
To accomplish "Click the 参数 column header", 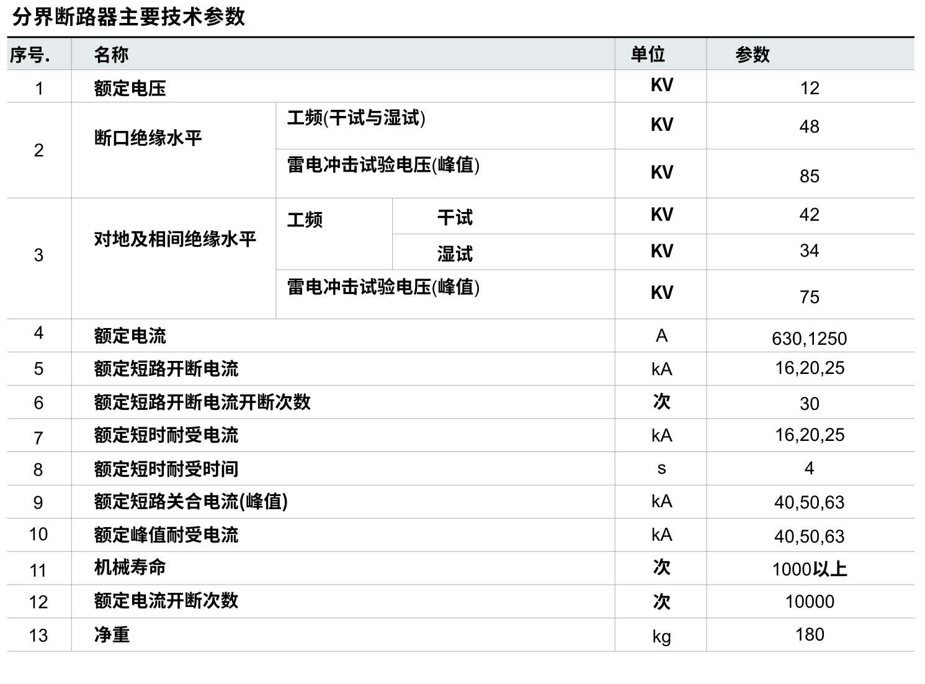I will (x=753, y=55).
